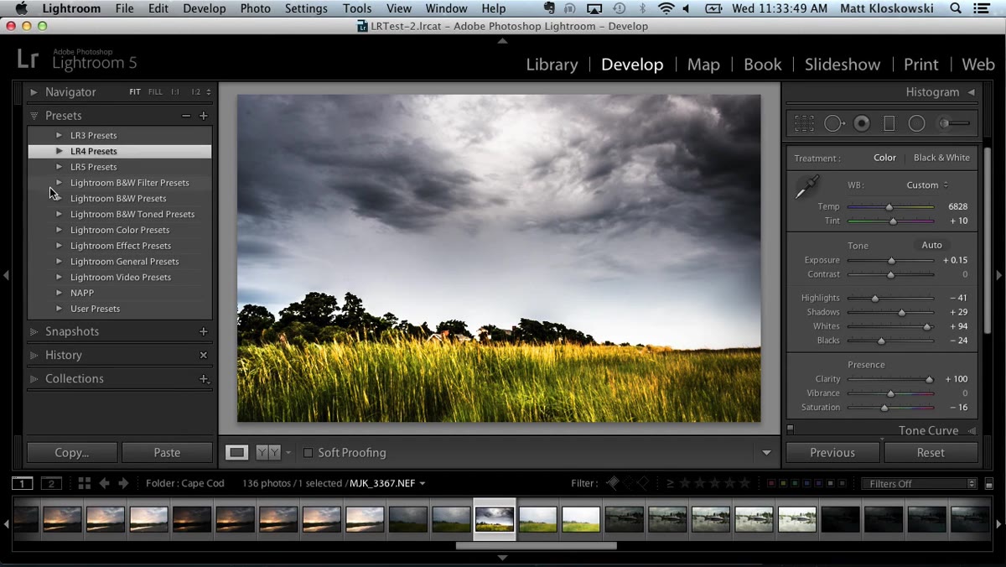
Task: Select the Adjustment Brush tool
Action: point(954,123)
